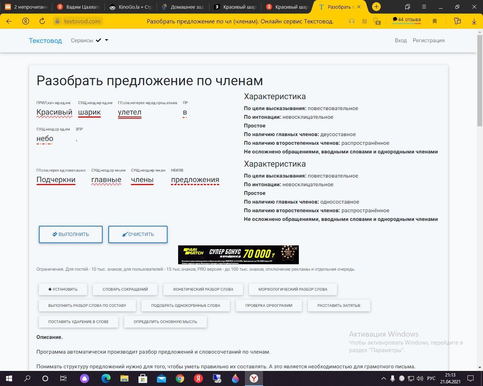The height and width of the screenshot is (386, 483).
Task: Open the bookmarks collections icon in title bar
Action: (408, 7)
